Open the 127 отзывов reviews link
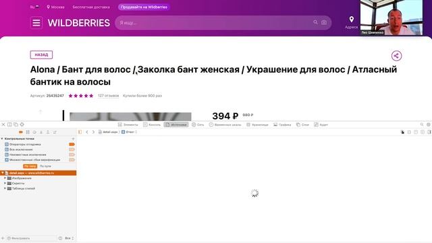 [108, 96]
